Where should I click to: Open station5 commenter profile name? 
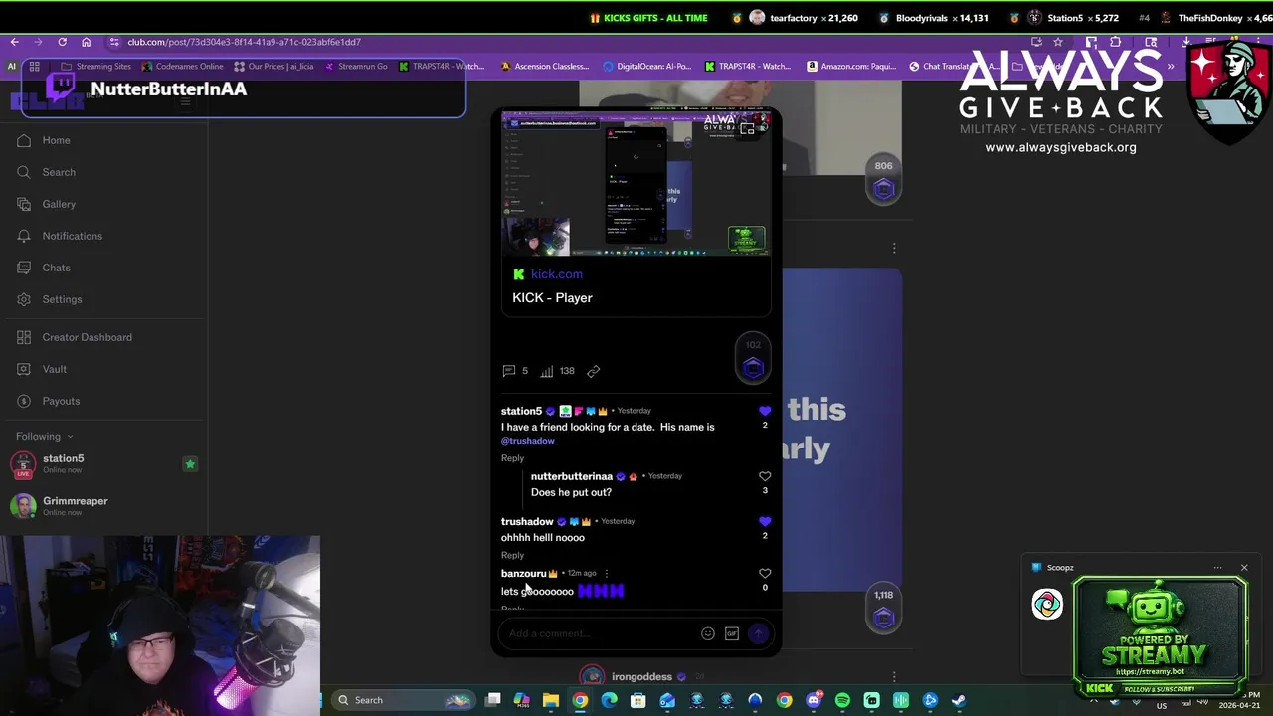pyautogui.click(x=521, y=411)
